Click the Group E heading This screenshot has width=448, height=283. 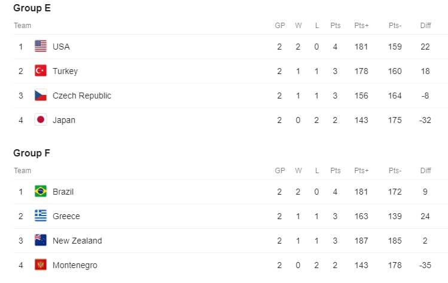tap(32, 8)
